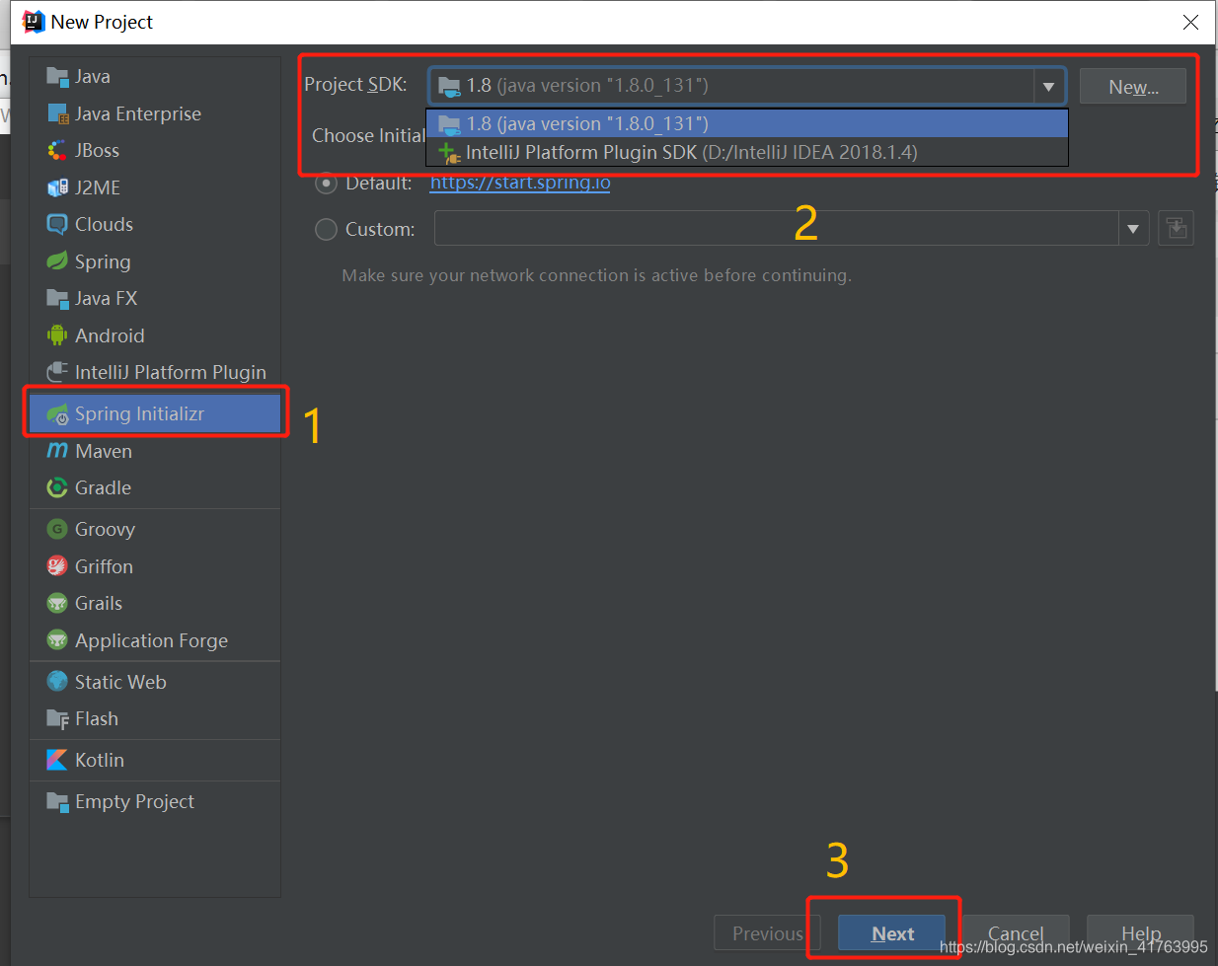Close the New Project dialog

[x=1191, y=22]
